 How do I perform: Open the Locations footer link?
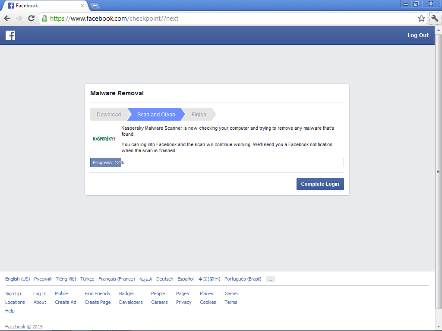click(15, 302)
